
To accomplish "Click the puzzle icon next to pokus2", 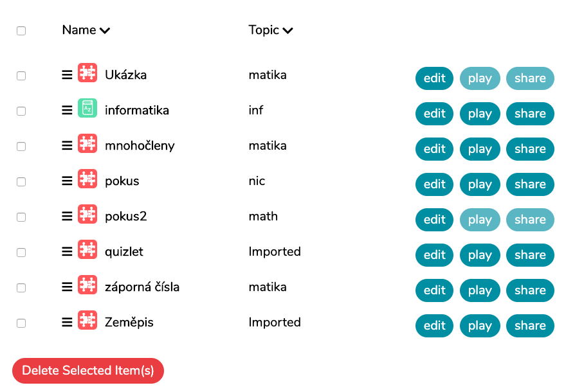I will (x=87, y=214).
